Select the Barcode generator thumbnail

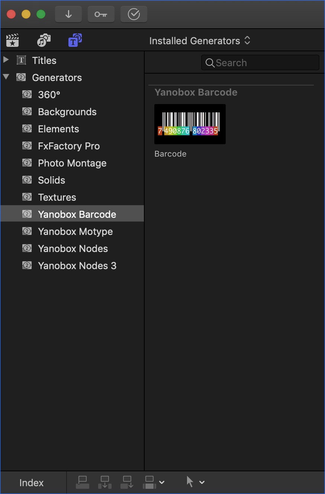pyautogui.click(x=190, y=124)
